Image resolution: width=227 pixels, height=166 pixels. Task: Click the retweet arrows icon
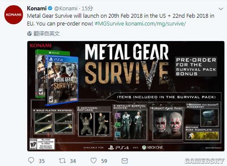(62, 161)
